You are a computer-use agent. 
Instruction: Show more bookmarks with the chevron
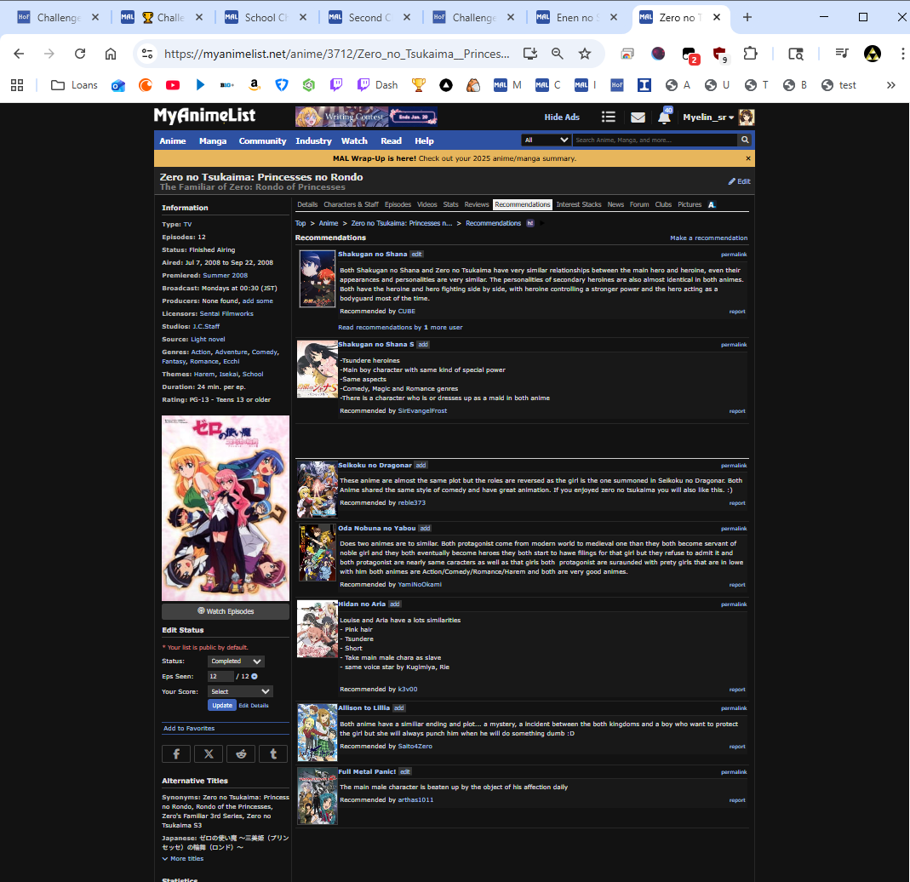(891, 85)
